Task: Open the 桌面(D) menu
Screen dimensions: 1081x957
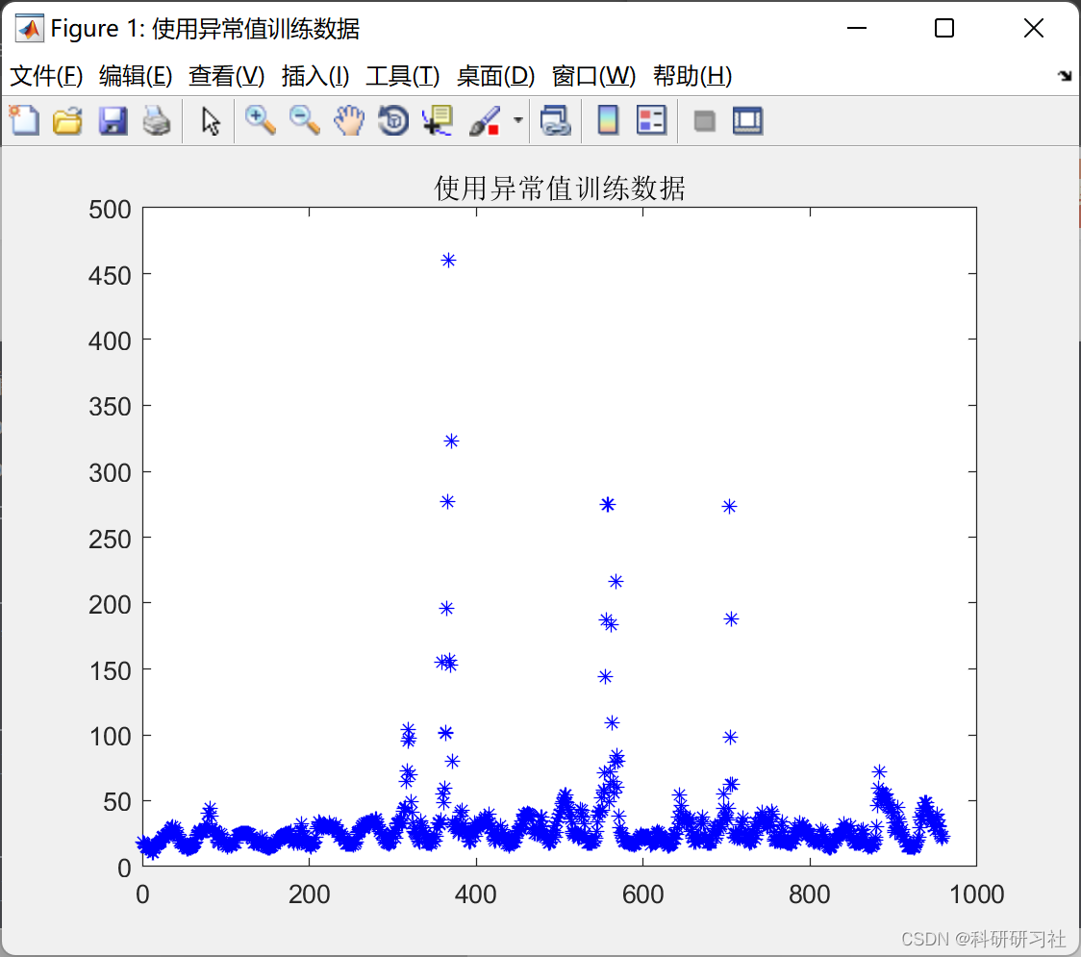Action: pyautogui.click(x=495, y=76)
